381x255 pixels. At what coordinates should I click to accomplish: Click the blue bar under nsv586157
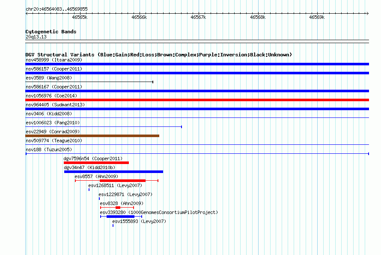coord(197,73)
